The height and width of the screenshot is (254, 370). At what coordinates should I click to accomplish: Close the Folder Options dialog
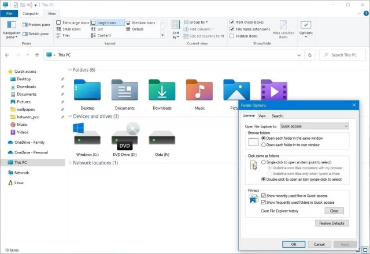[x=354, y=105]
